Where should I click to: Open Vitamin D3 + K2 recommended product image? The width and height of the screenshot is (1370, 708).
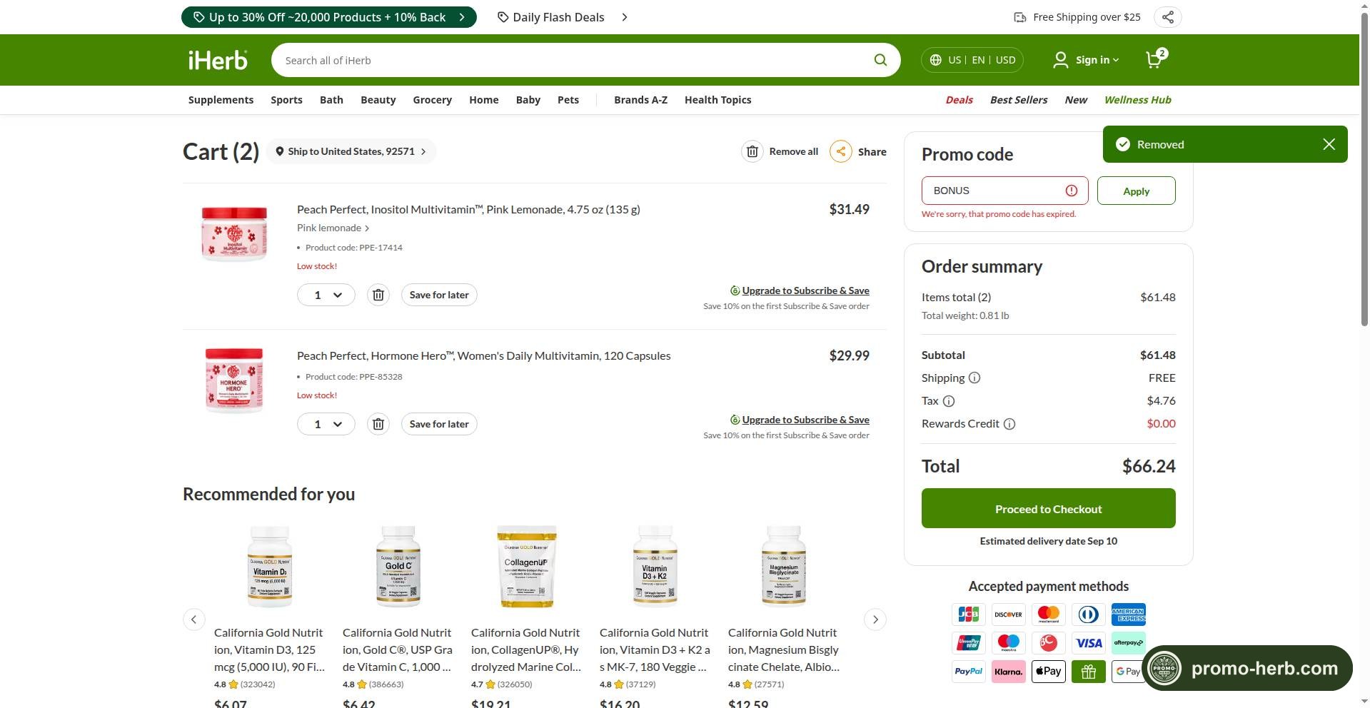click(655, 567)
